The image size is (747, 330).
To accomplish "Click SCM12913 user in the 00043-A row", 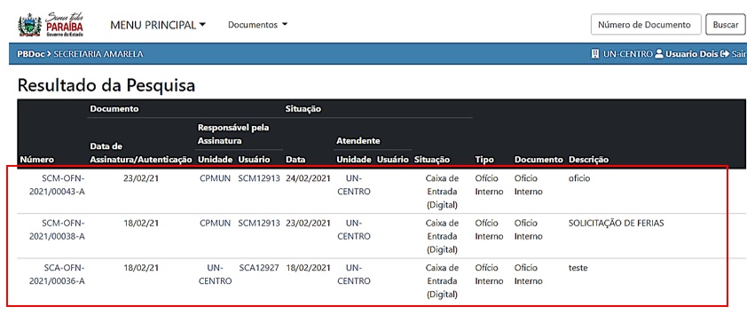I will pyautogui.click(x=259, y=178).
